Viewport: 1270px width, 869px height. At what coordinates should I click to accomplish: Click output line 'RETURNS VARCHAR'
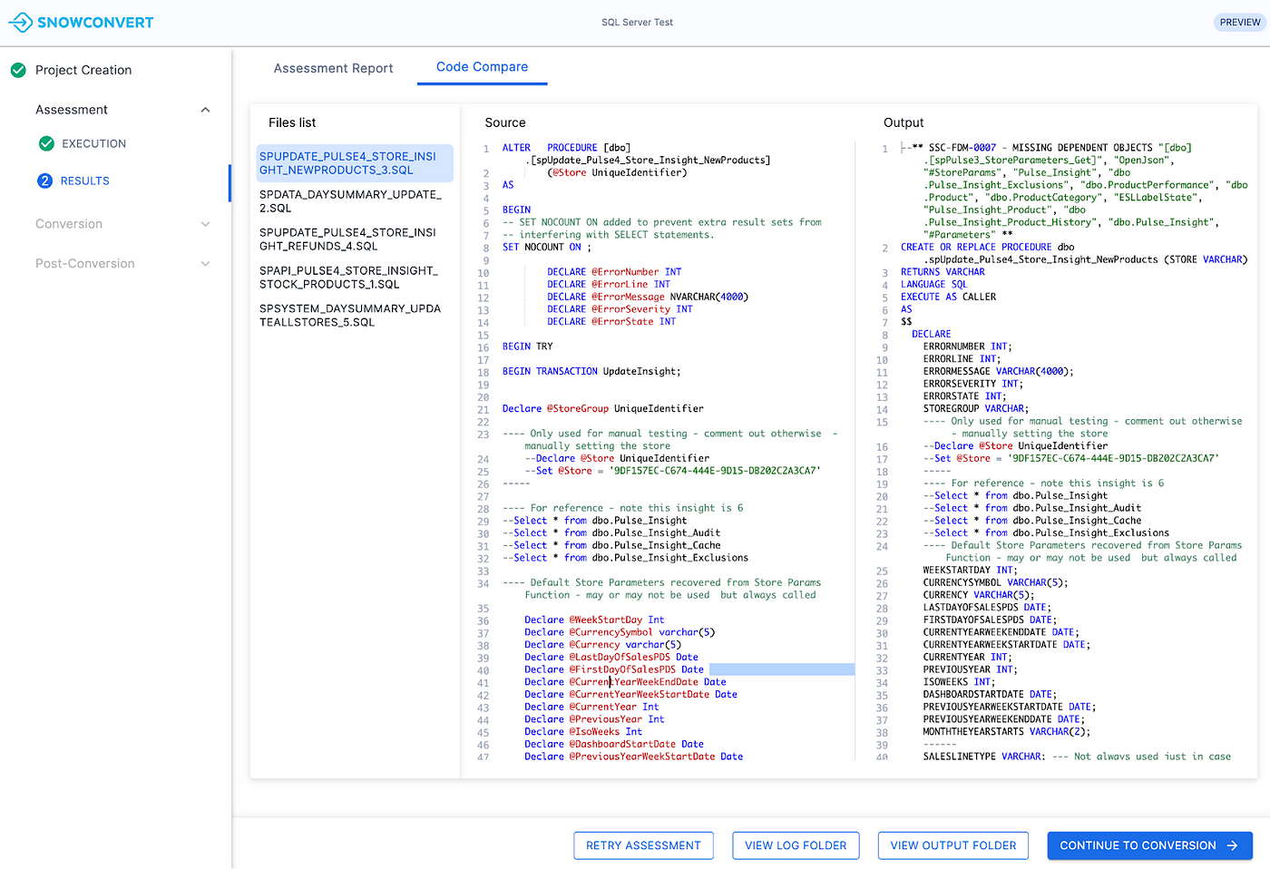click(943, 271)
